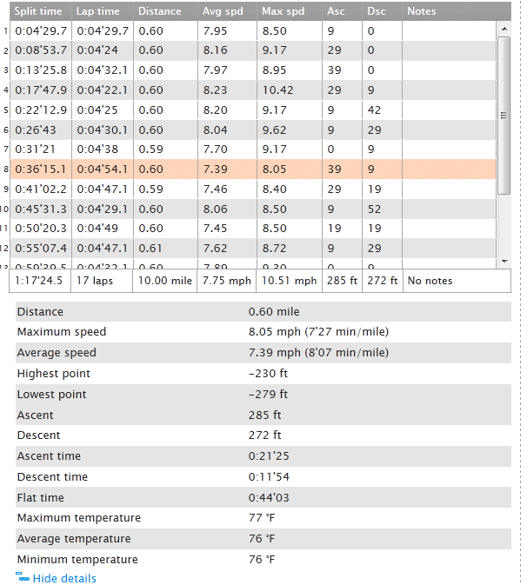Viewport: 527px width, 585px height.
Task: Click the lap table scrollbar thumb
Action: click(504, 116)
